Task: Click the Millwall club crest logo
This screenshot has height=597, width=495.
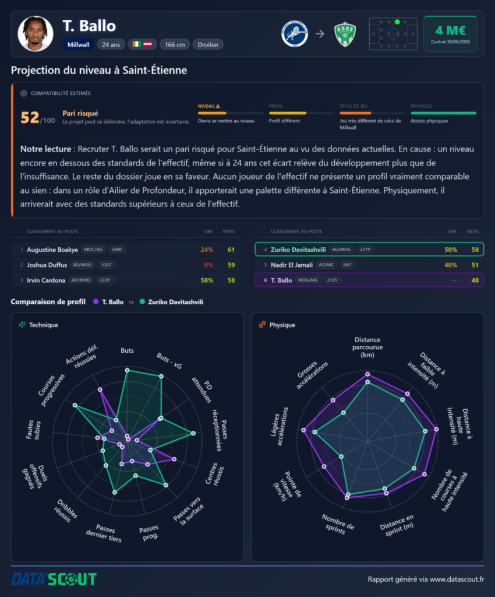Action: [295, 34]
